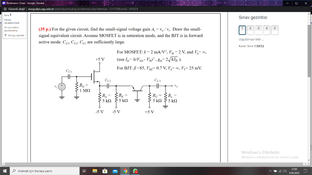This screenshot has width=312, height=175.
Task: Click the vertical scrollbar thumb
Action: click(x=309, y=51)
